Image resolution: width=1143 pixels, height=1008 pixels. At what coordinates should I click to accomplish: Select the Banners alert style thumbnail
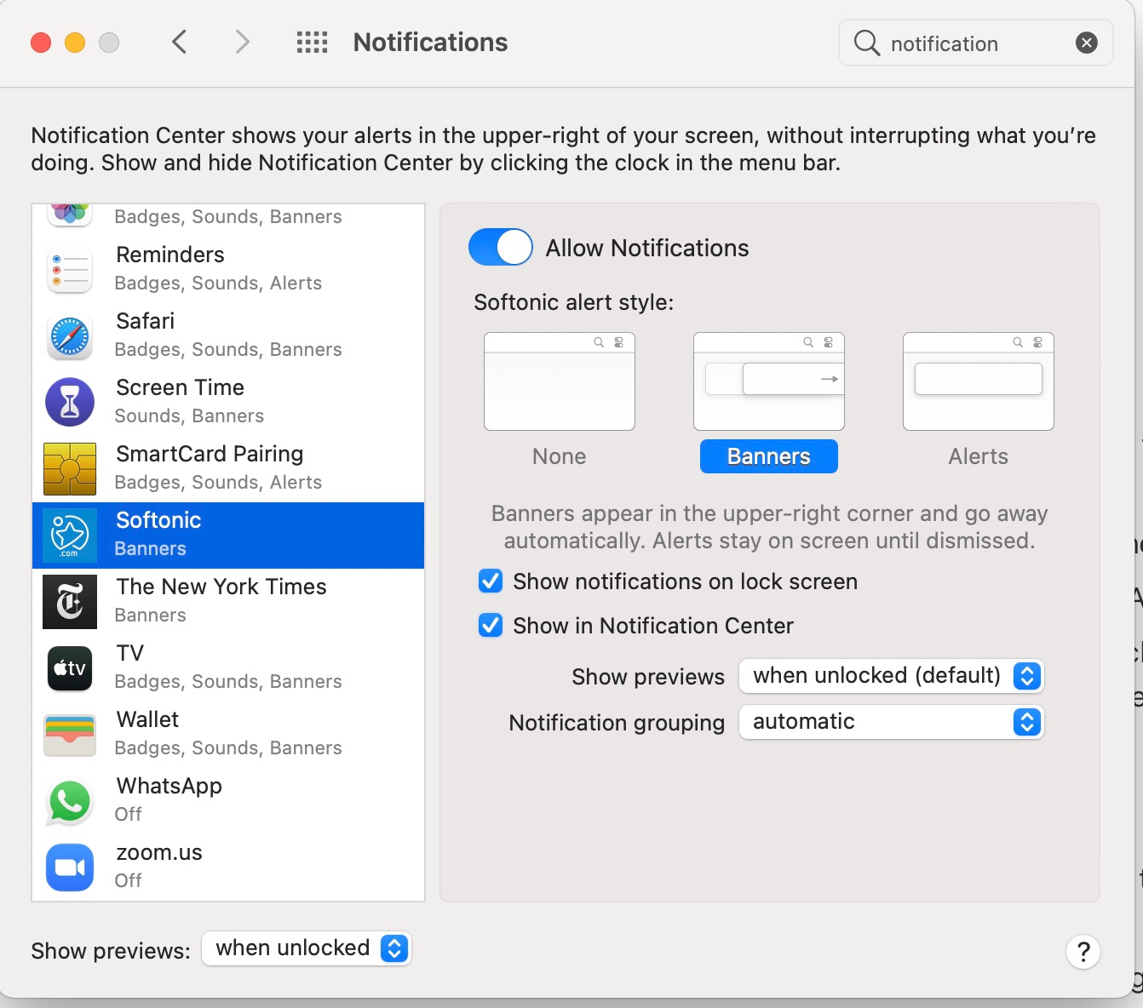[x=769, y=381]
